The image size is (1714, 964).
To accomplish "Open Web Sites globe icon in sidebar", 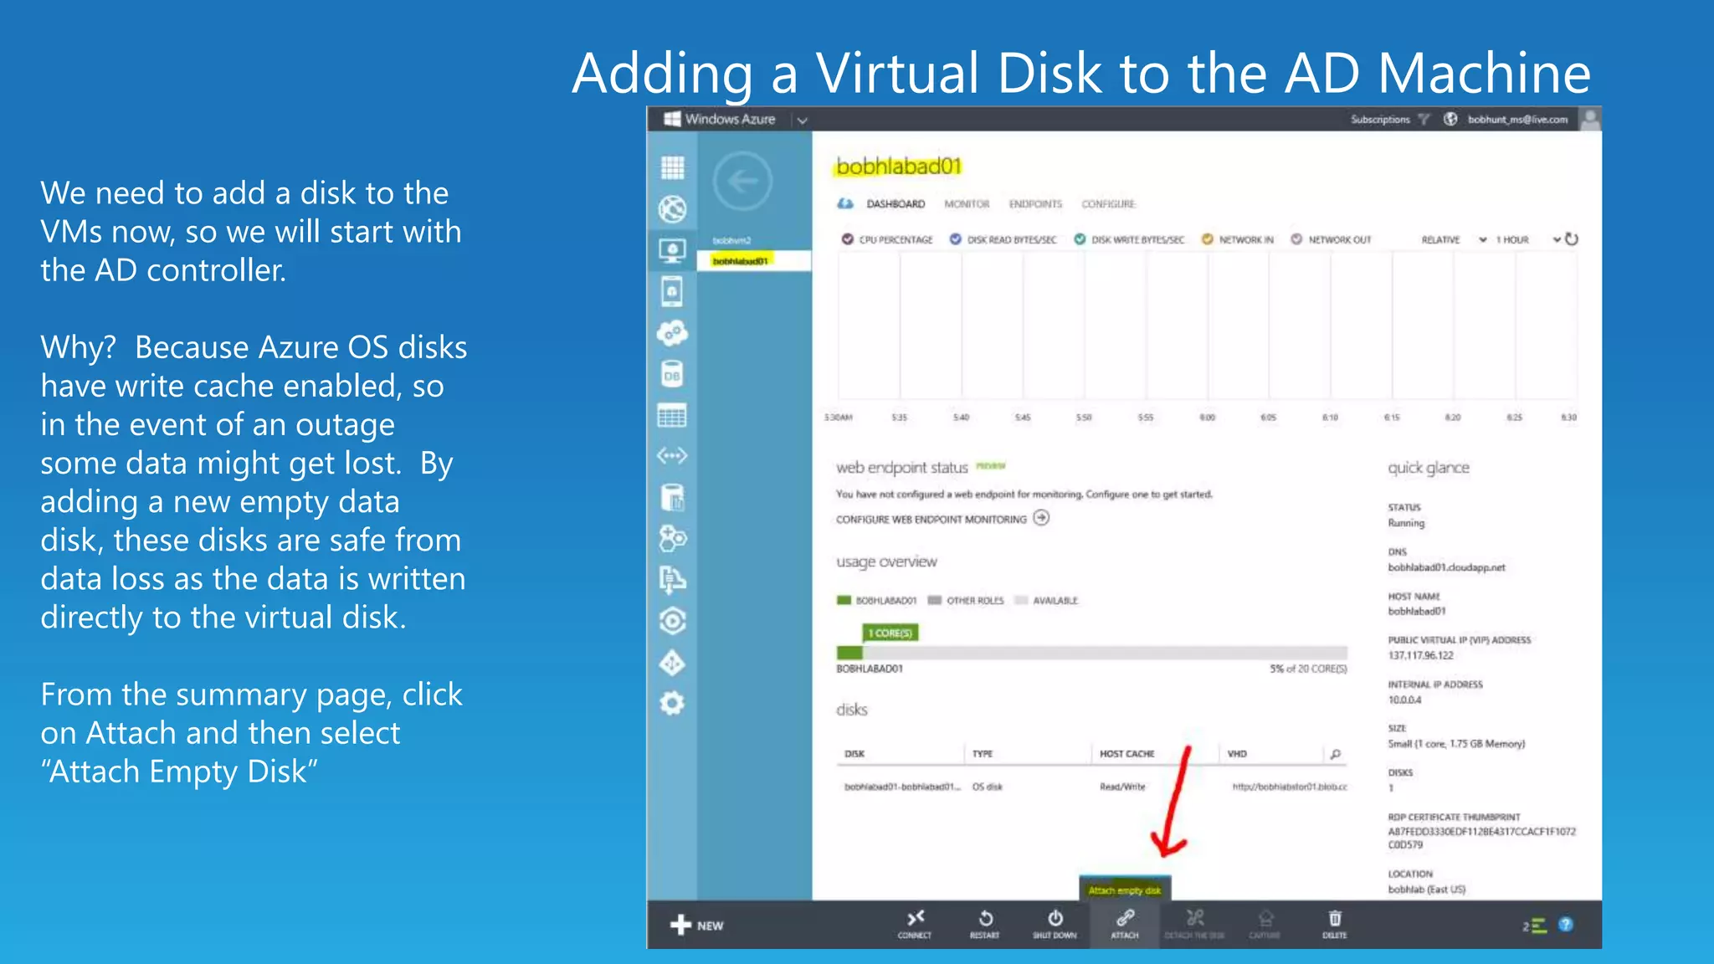I will (x=672, y=209).
